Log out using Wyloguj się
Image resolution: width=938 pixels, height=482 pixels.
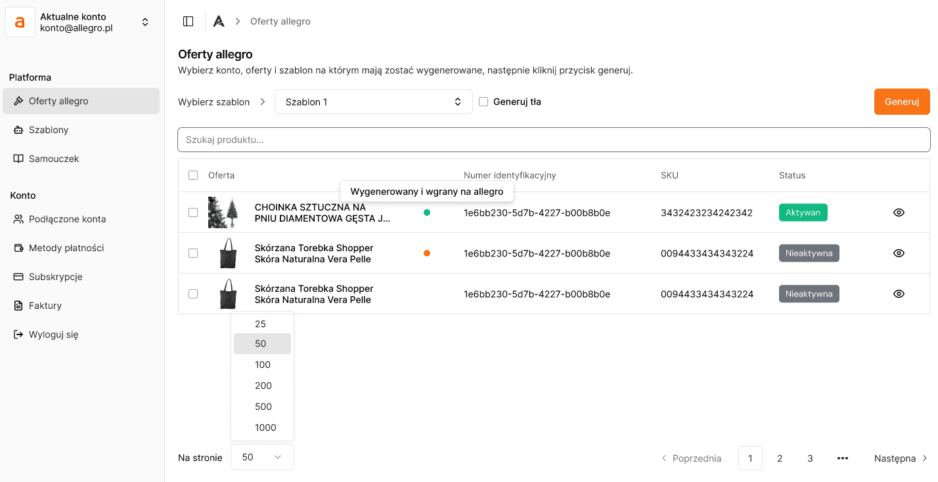tap(53, 334)
